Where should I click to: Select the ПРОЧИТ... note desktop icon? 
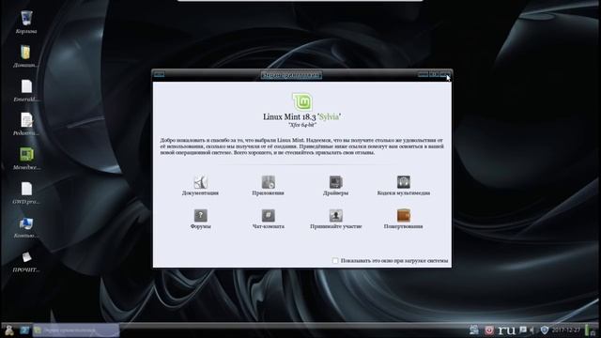pyautogui.click(x=26, y=256)
